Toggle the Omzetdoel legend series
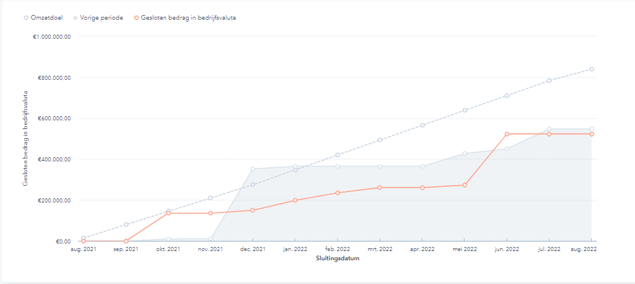Screen dimensions: 635x284 coord(43,18)
